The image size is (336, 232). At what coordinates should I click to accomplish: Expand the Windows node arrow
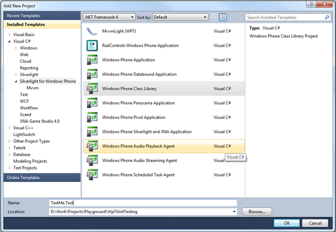(16, 48)
